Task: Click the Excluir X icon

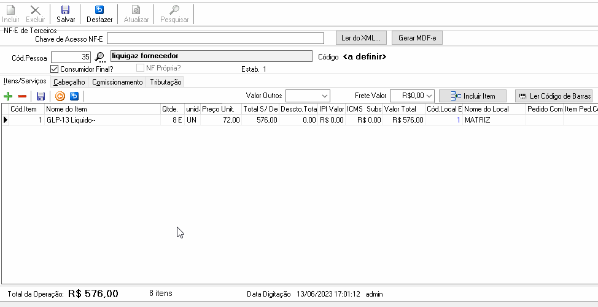Action: 36,10
